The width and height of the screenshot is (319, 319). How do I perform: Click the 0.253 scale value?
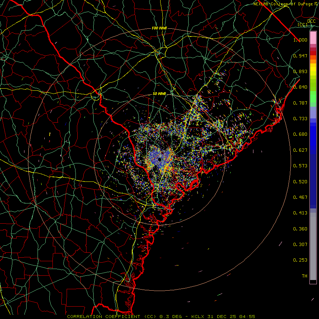point(300,260)
